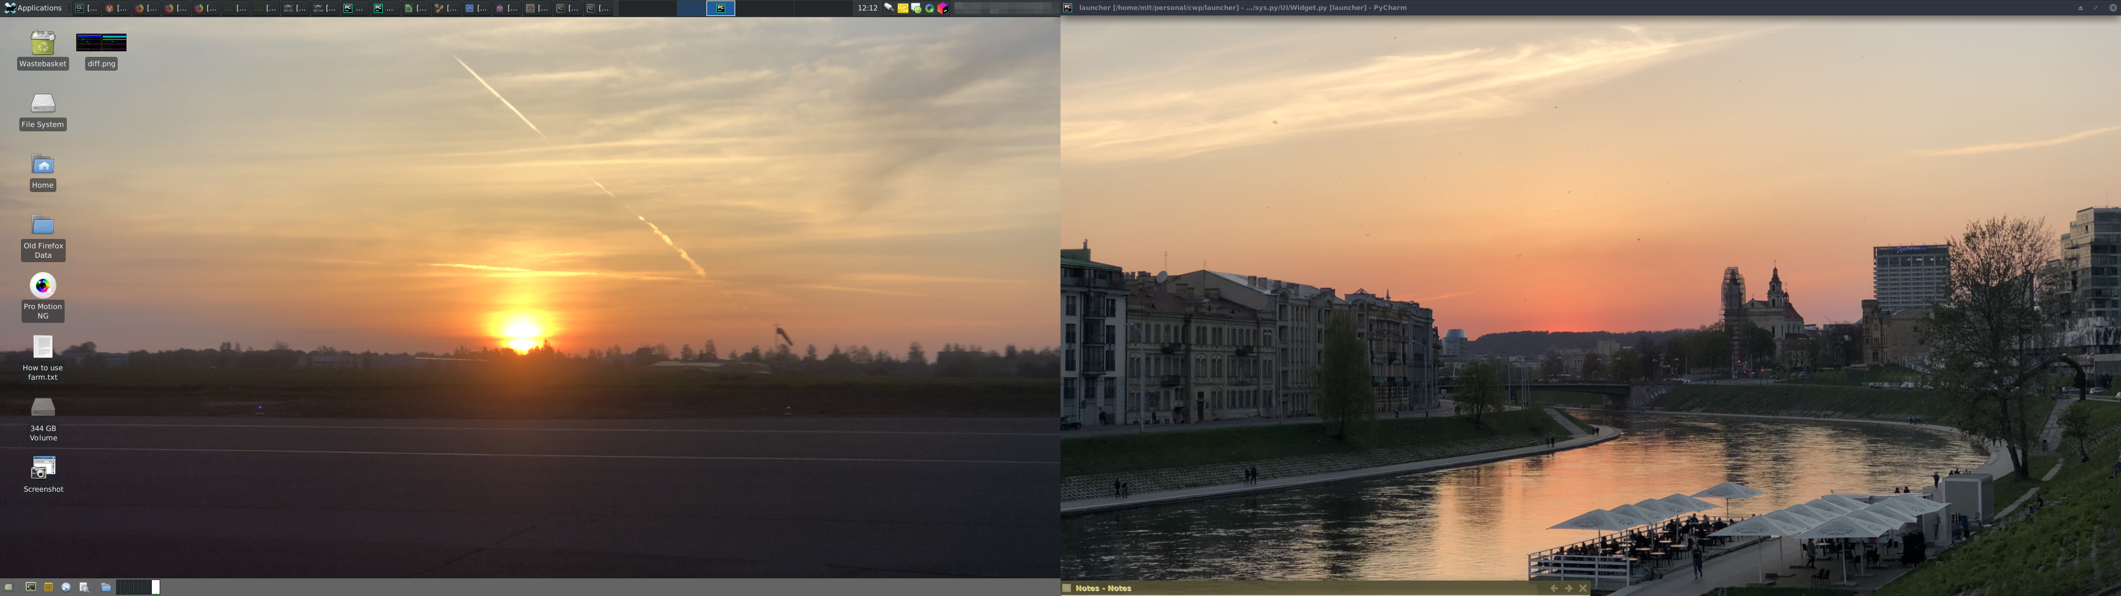Screen dimensions: 2121x596
Task: Switch to the highlighted PyCharm taskbar button
Action: tap(720, 8)
